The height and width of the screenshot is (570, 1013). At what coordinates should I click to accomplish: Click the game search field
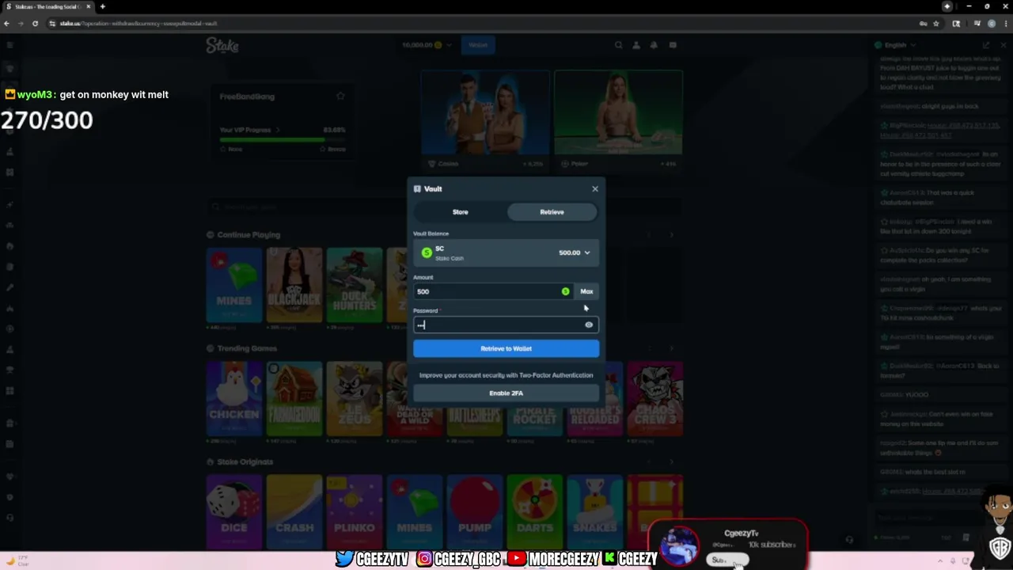(443, 207)
